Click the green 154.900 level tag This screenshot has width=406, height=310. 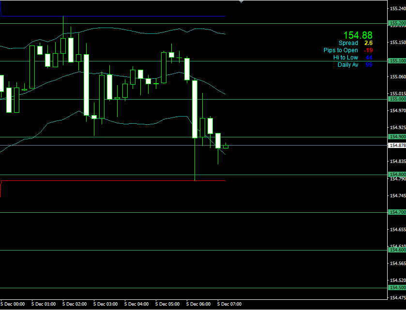tap(397, 137)
